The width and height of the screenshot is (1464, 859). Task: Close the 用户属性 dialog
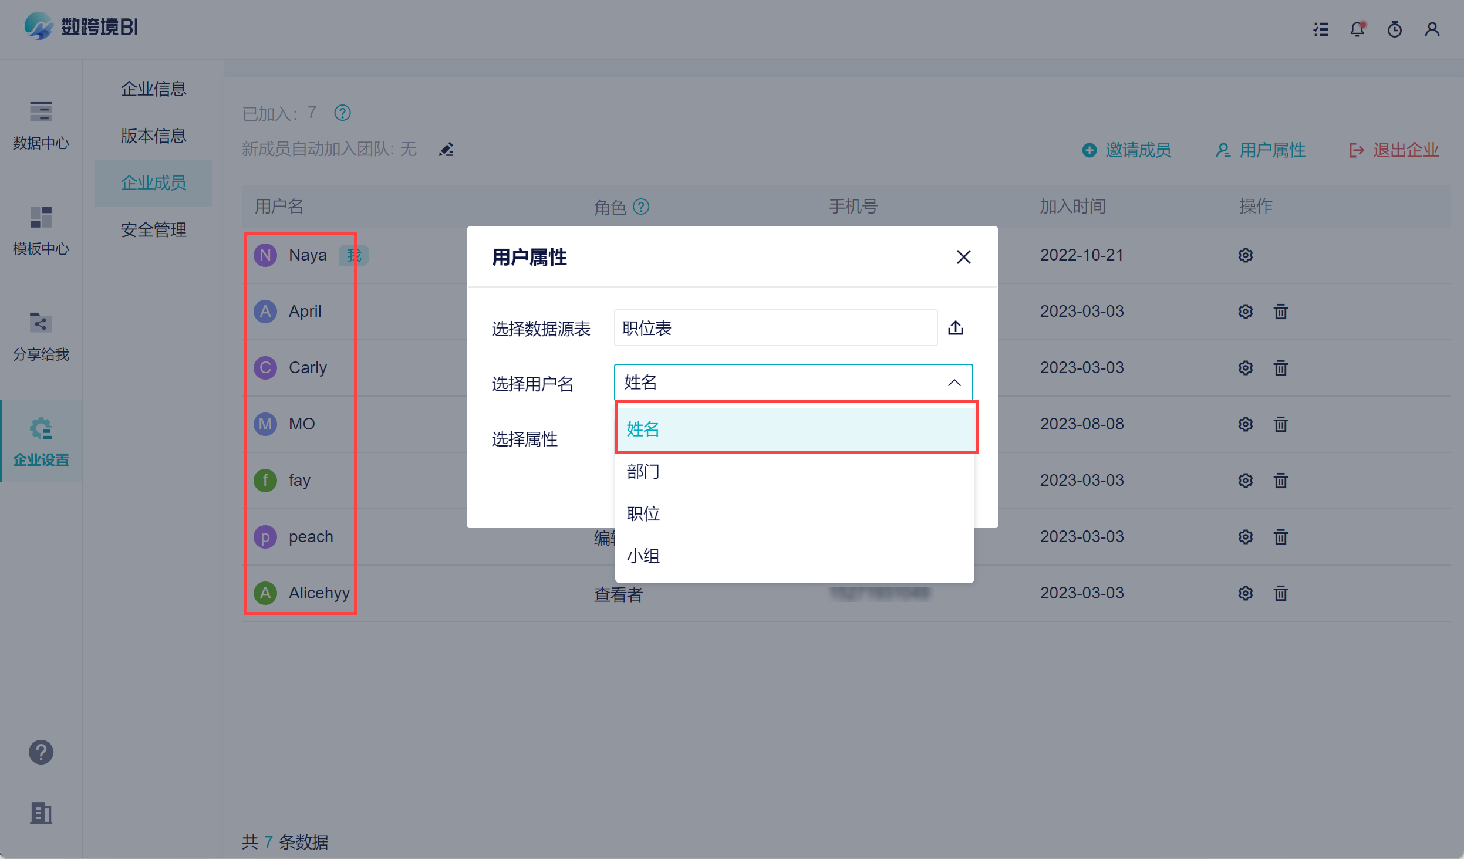point(963,257)
